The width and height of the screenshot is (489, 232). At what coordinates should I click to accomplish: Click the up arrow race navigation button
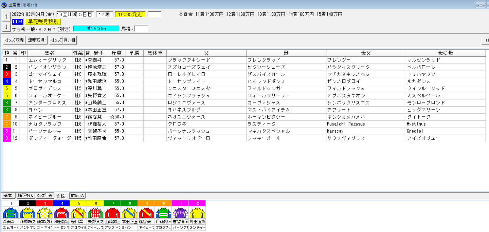pos(6,17)
